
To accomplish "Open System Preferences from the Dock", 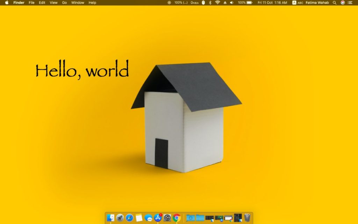I will click(x=167, y=218).
